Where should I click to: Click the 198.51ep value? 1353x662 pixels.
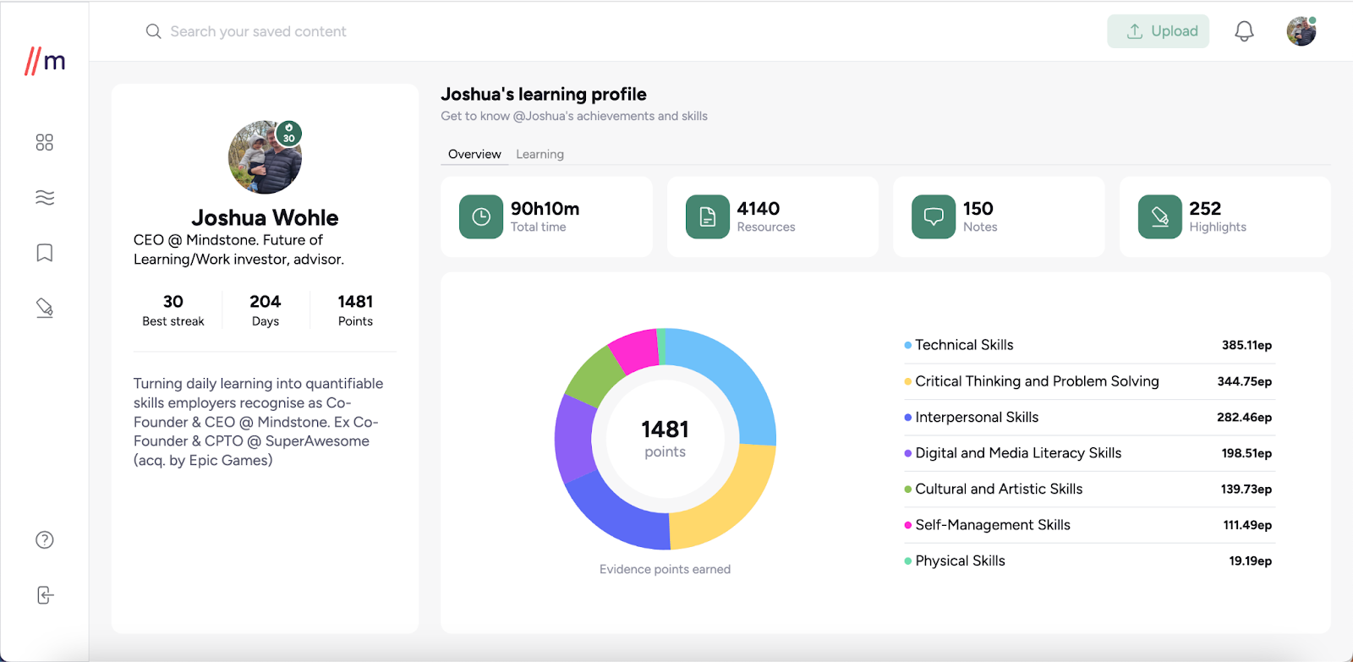click(1246, 453)
